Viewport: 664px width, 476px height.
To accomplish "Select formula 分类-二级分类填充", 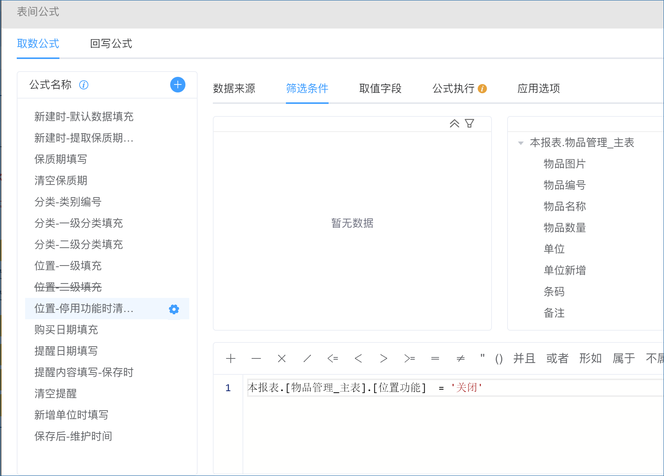I will click(x=107, y=244).
